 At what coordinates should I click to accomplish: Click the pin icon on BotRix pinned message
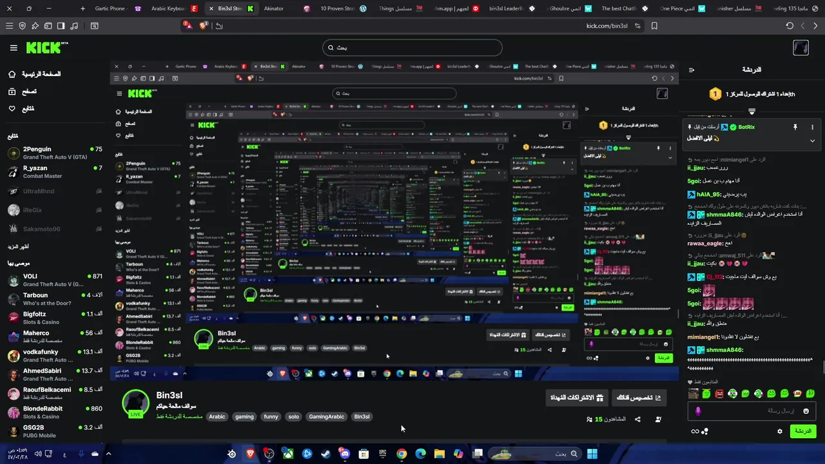point(795,128)
